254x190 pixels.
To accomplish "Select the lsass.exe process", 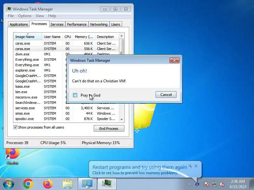I will (40, 86).
